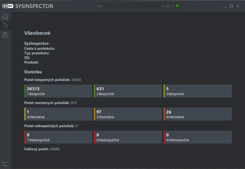This screenshot has width=245, height=169.
Task: Click the green risk level indicator
Action: click(x=177, y=6)
